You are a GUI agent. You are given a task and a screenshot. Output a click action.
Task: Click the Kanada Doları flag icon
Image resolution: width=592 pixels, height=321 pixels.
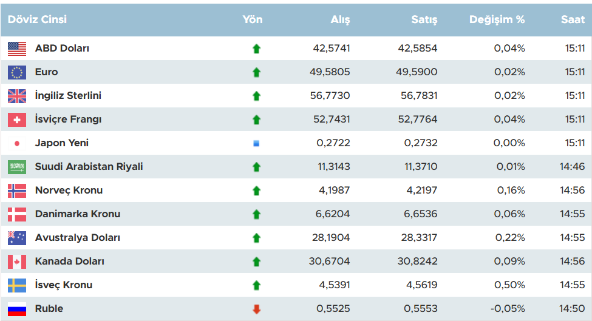[17, 262]
